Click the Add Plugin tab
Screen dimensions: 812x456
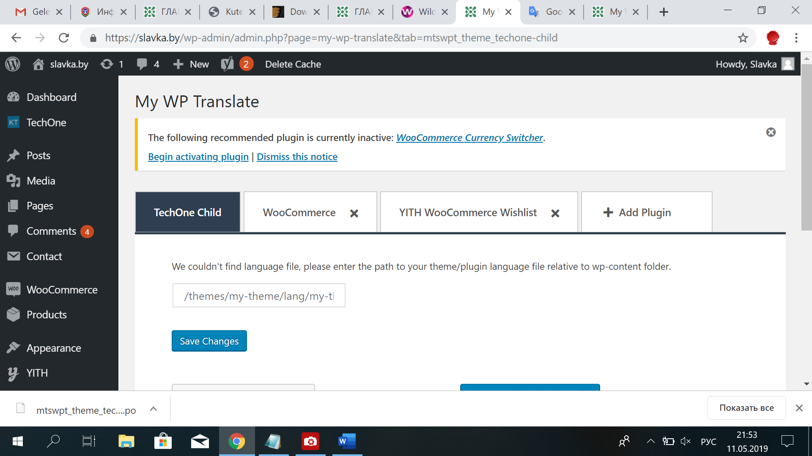647,212
